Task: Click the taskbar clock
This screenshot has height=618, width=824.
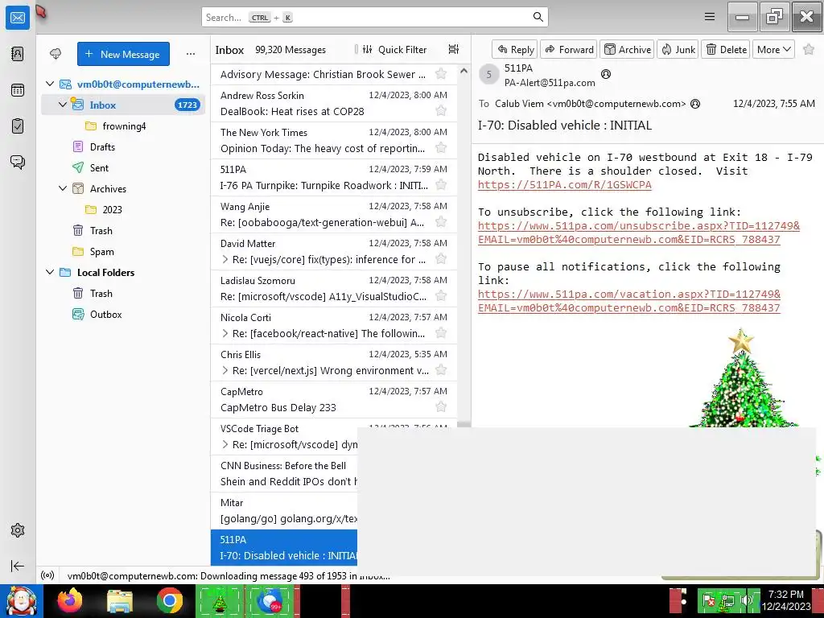Action: [x=786, y=600]
